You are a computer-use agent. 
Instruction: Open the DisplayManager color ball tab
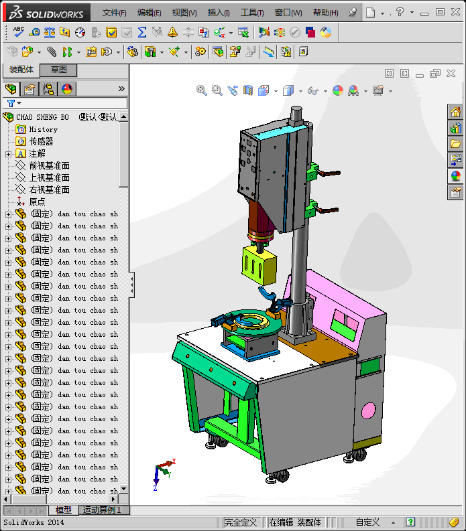click(x=67, y=90)
